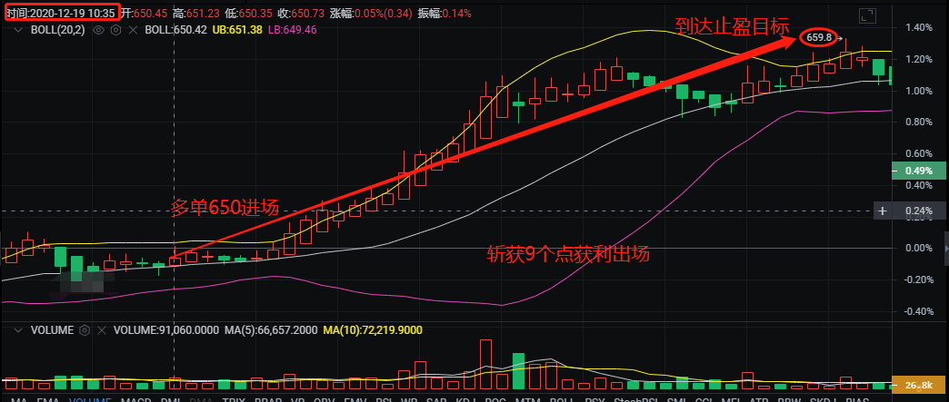Switch to the TRIX indicator tab
Image resolution: width=949 pixels, height=402 pixels.
point(233,399)
